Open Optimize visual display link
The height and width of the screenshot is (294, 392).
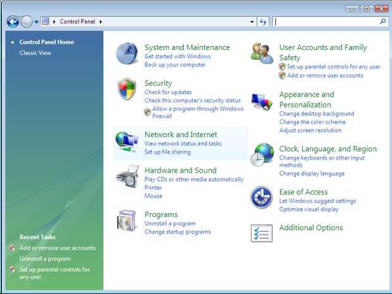pos(309,209)
